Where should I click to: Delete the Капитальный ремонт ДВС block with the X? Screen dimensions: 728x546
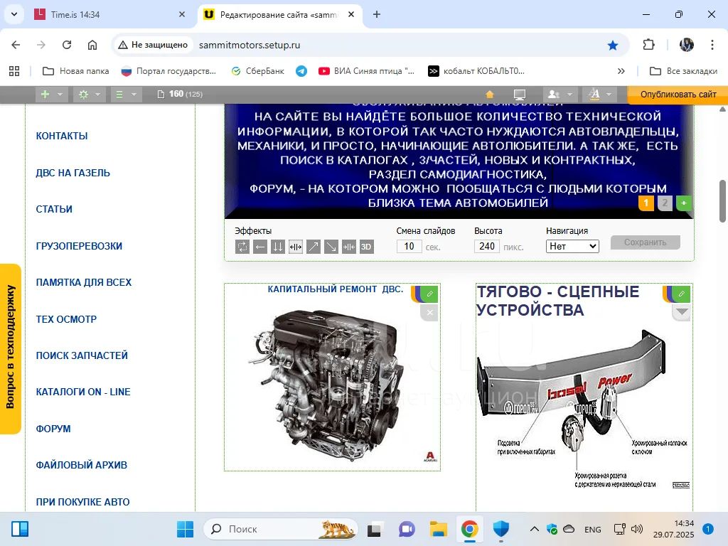coord(430,313)
